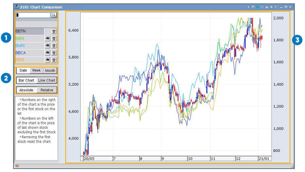Delete the BMRI stock entry
The width and height of the screenshot is (305, 172).
tap(54, 46)
